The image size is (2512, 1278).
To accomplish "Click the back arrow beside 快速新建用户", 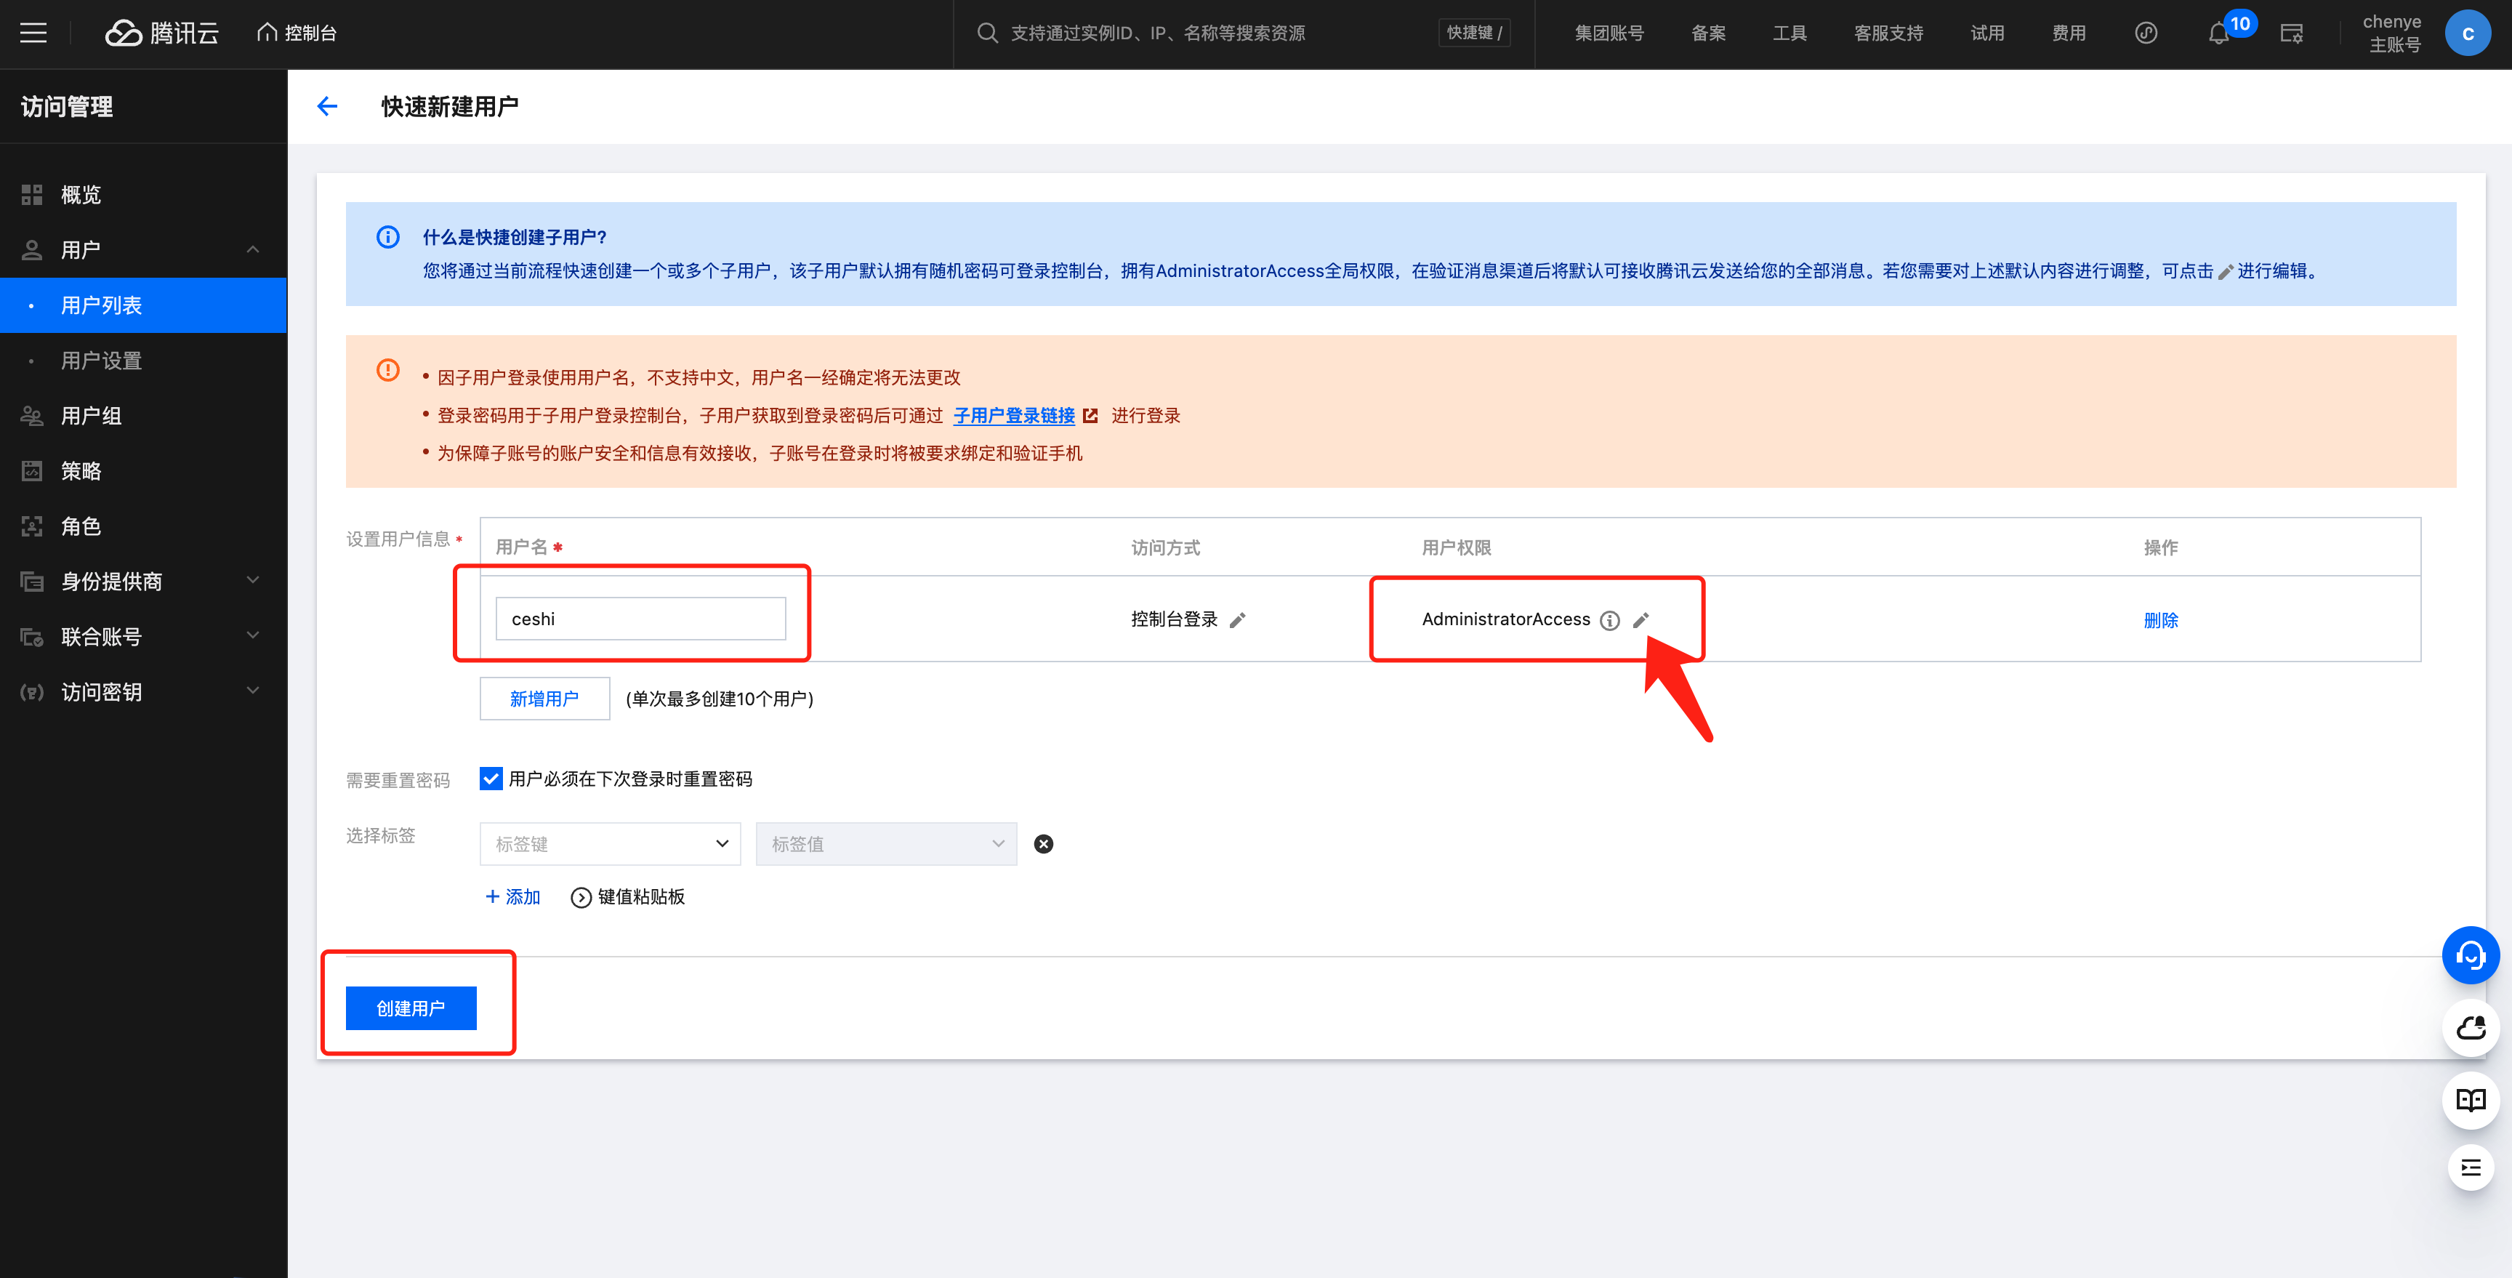I will coord(328,106).
